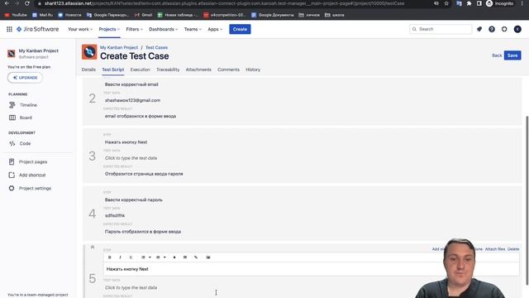The image size is (529, 298).
Task: Switch to the Details tab
Action: [88, 70]
